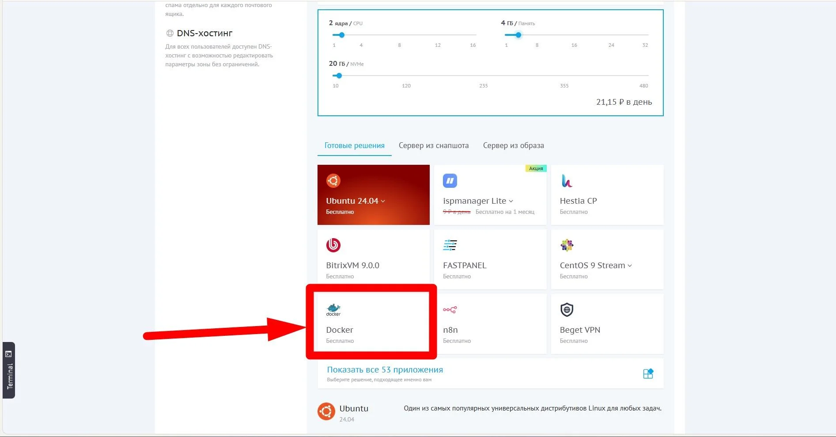Open the Terminal side panel
The image size is (836, 437).
coord(9,370)
